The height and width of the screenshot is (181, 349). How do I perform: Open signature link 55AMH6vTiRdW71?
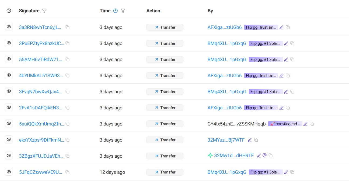click(x=41, y=60)
